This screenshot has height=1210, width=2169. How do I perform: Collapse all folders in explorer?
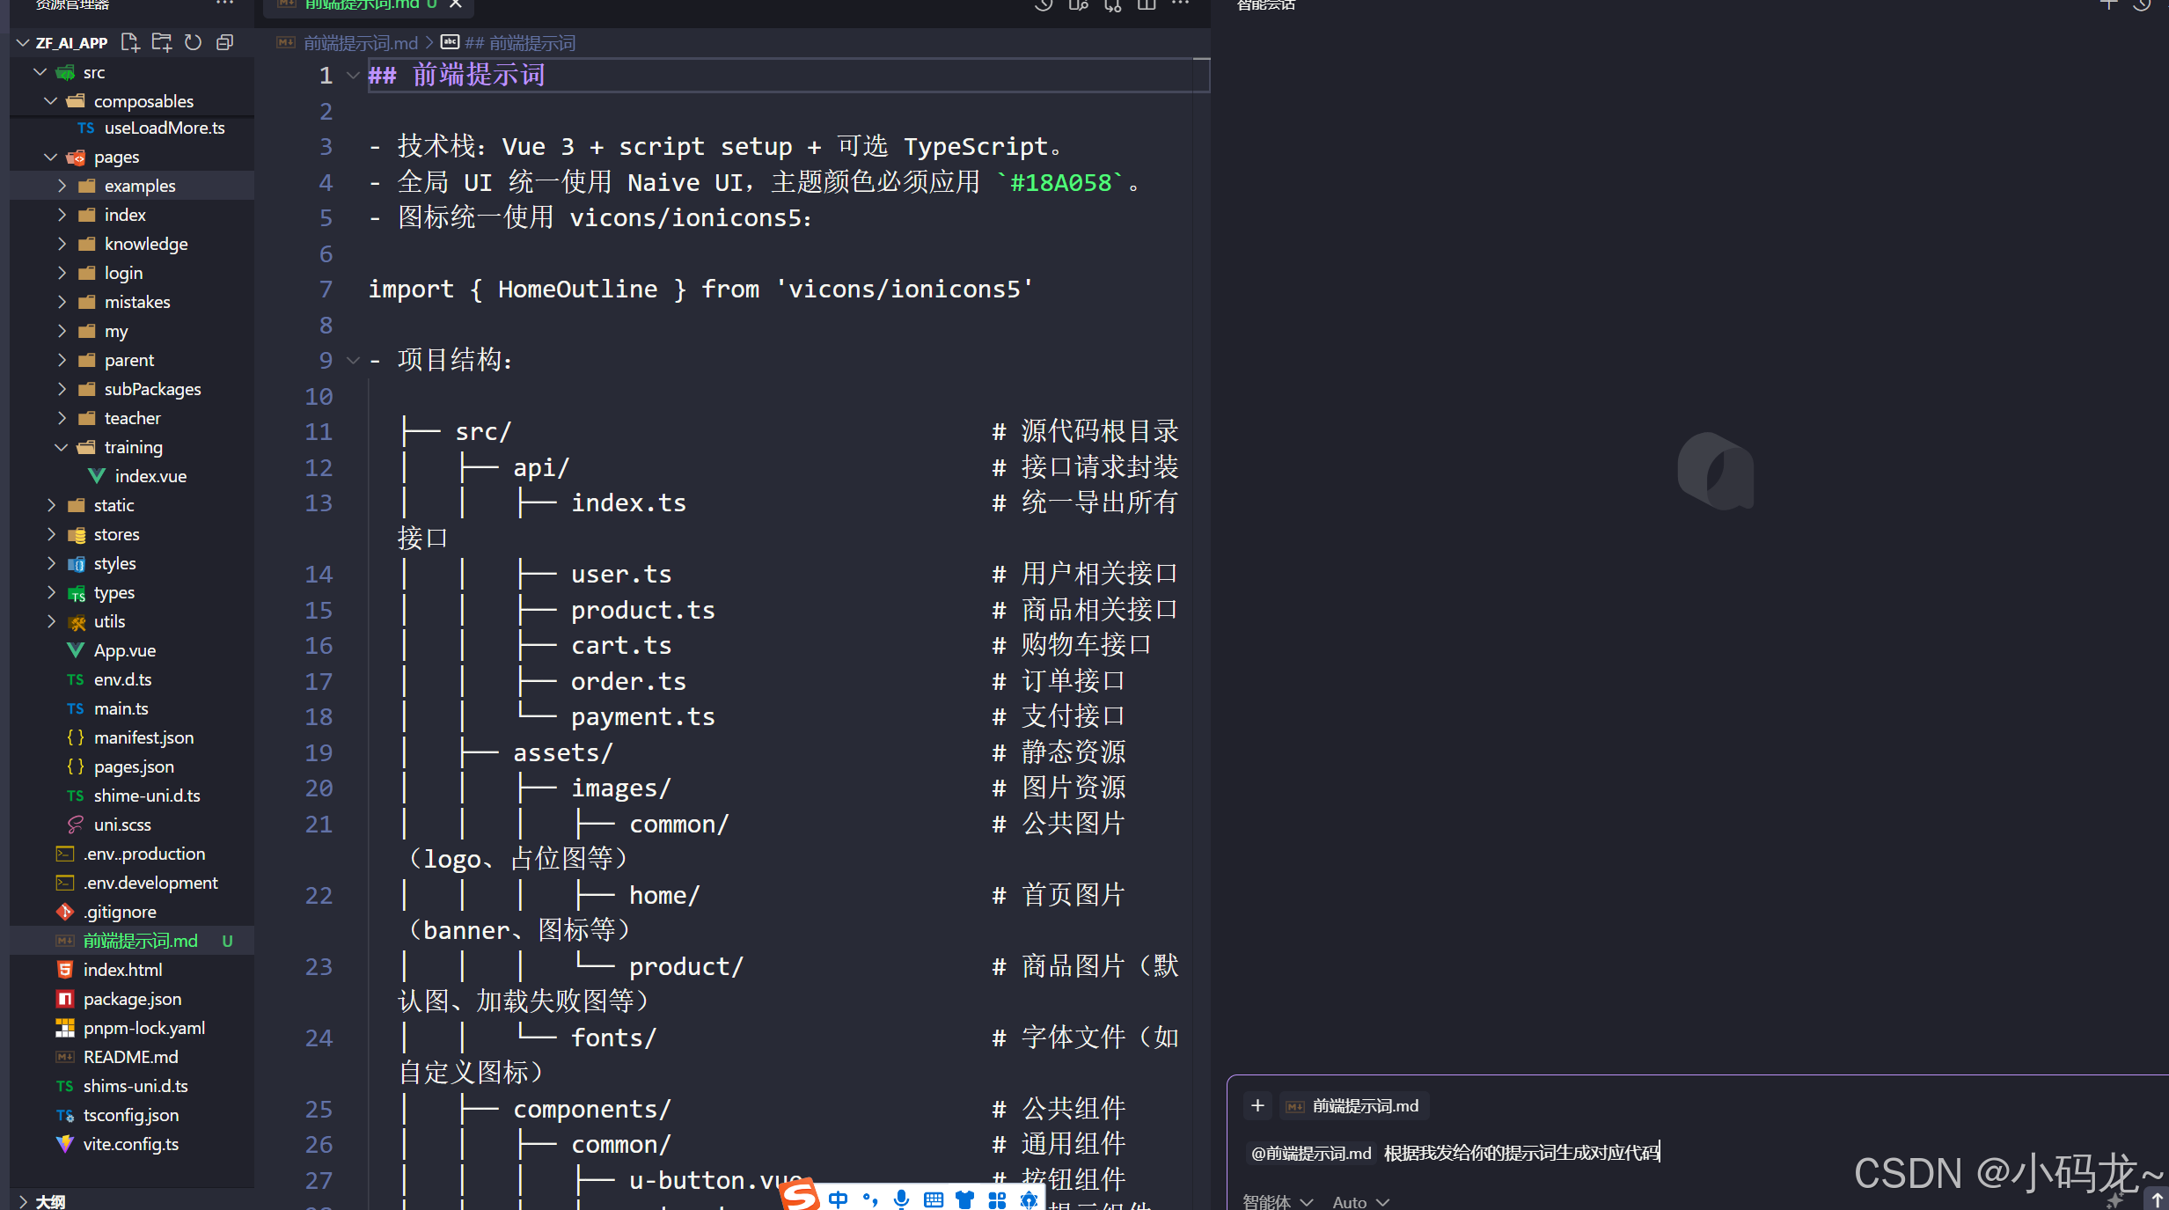point(225,42)
